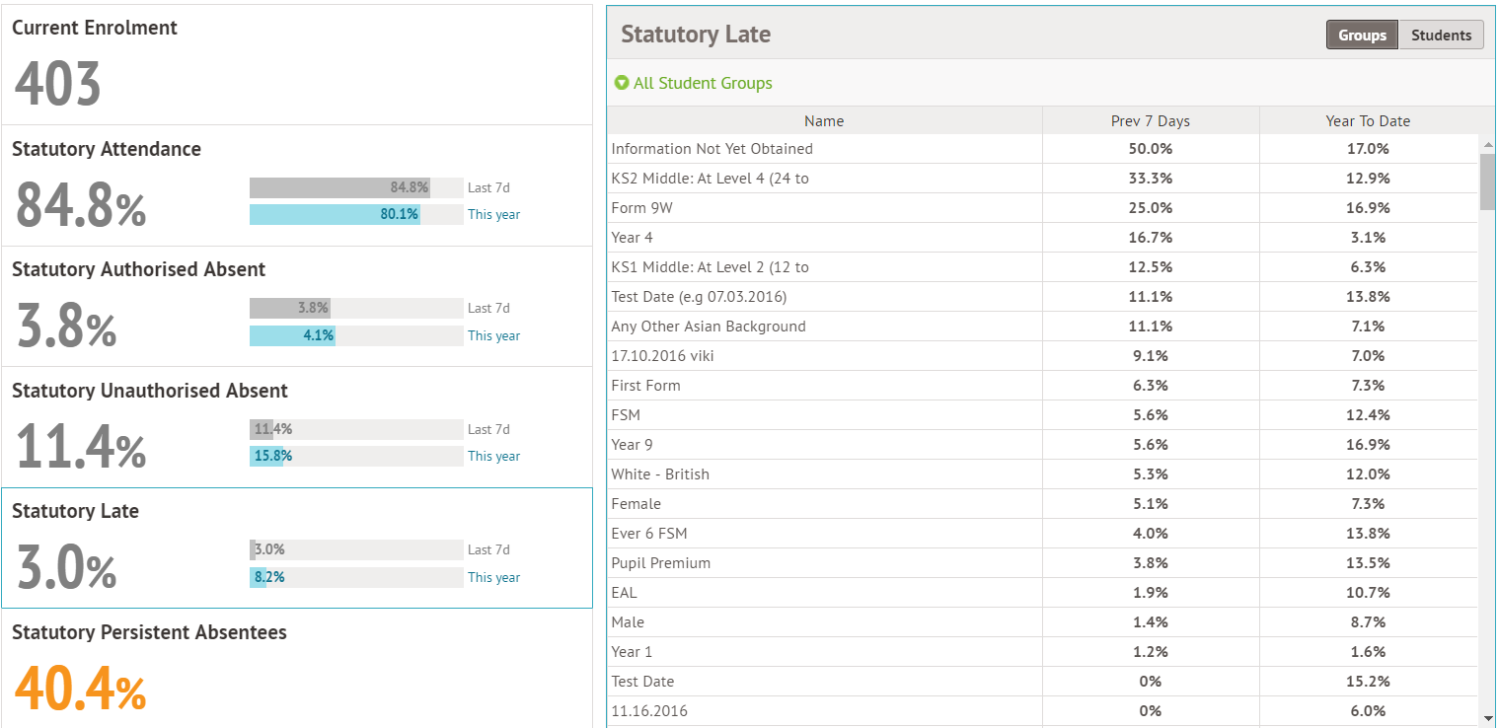This screenshot has height=728, width=1499.
Task: Select the Year 4 group row
Action: (x=1042, y=238)
